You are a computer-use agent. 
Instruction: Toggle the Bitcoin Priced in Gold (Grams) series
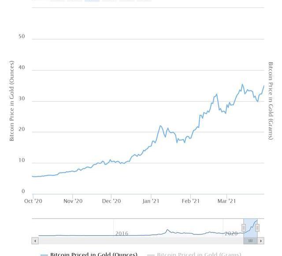tap(199, 254)
